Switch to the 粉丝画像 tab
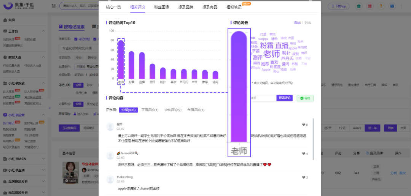 coord(162,7)
